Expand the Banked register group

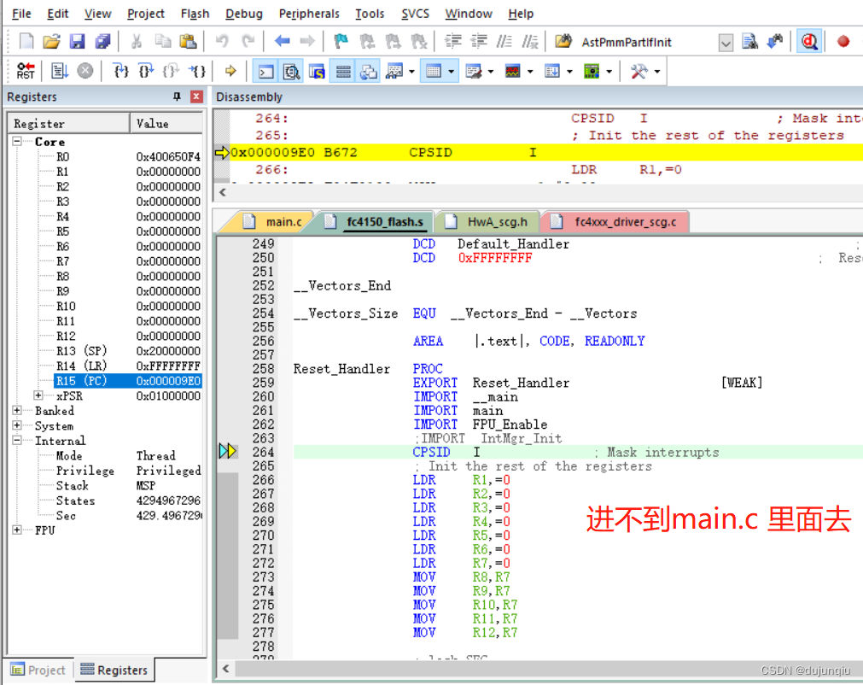tap(17, 410)
